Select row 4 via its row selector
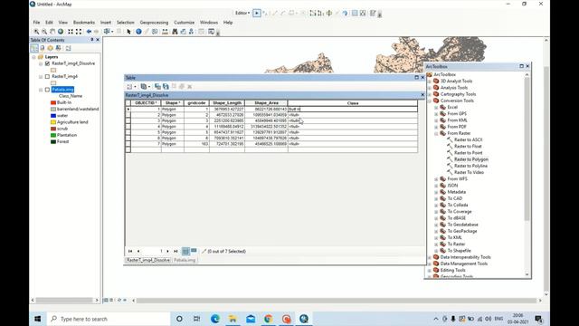The width and height of the screenshot is (579, 326). [128, 127]
